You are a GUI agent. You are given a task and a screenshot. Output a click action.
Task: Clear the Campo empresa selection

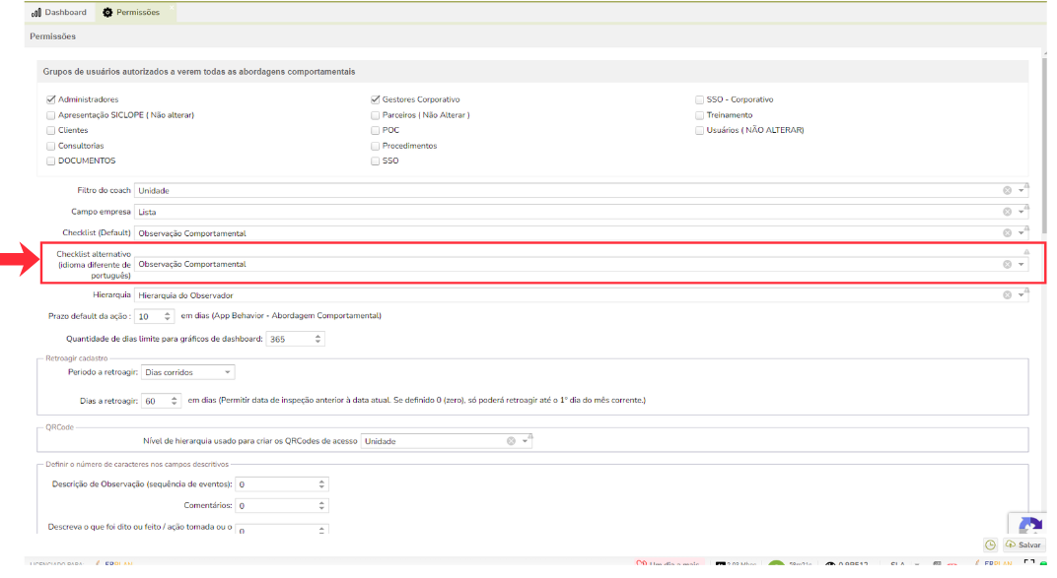pos(1007,212)
